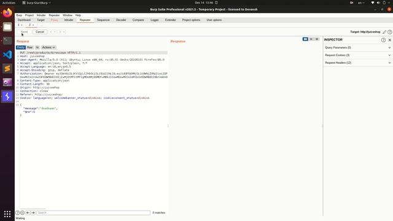Launch the Terminal from the dock
Image resolution: width=393 pixels, height=221 pixels.
7,41
